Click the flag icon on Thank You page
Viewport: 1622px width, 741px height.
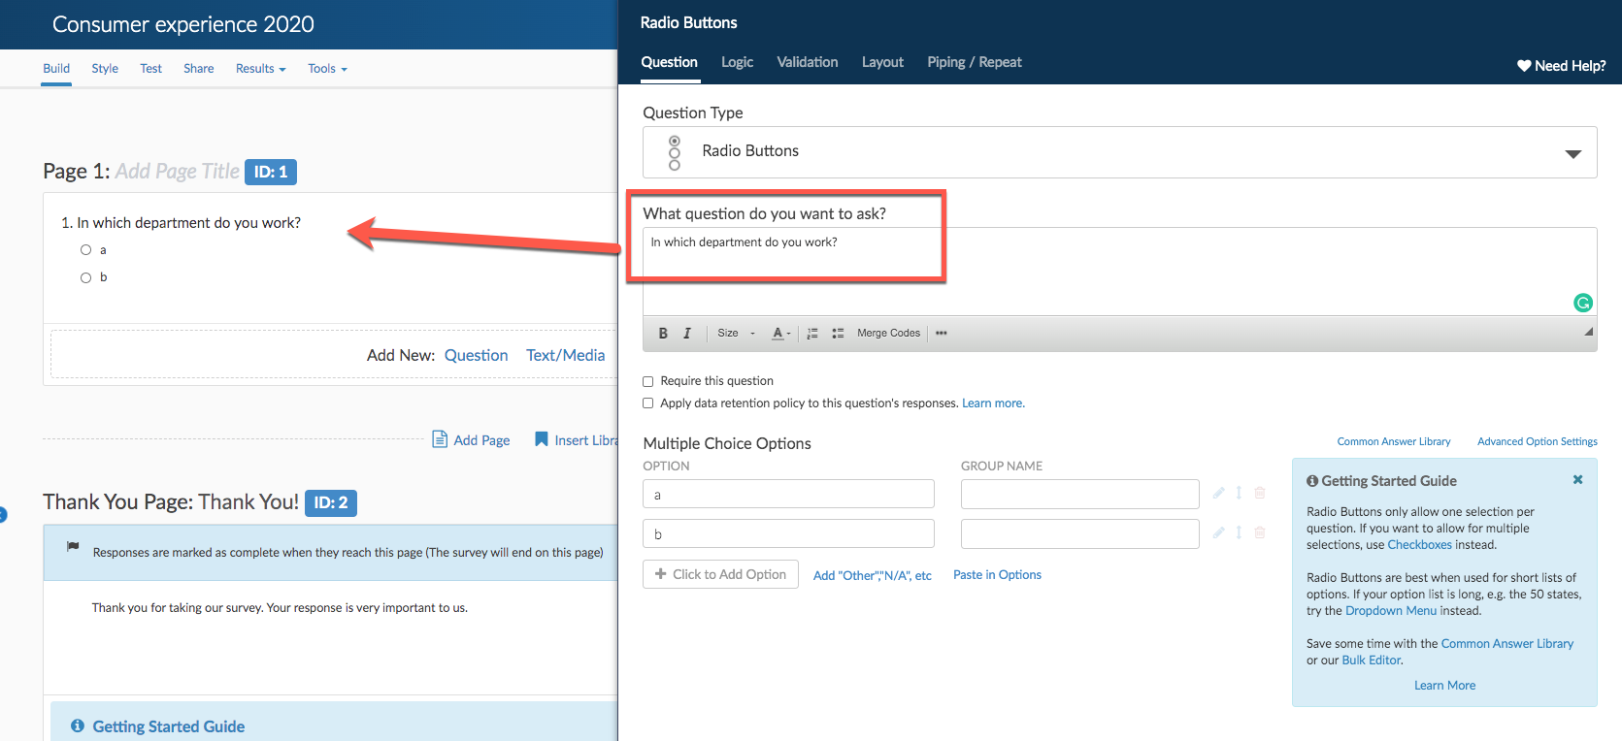(73, 547)
